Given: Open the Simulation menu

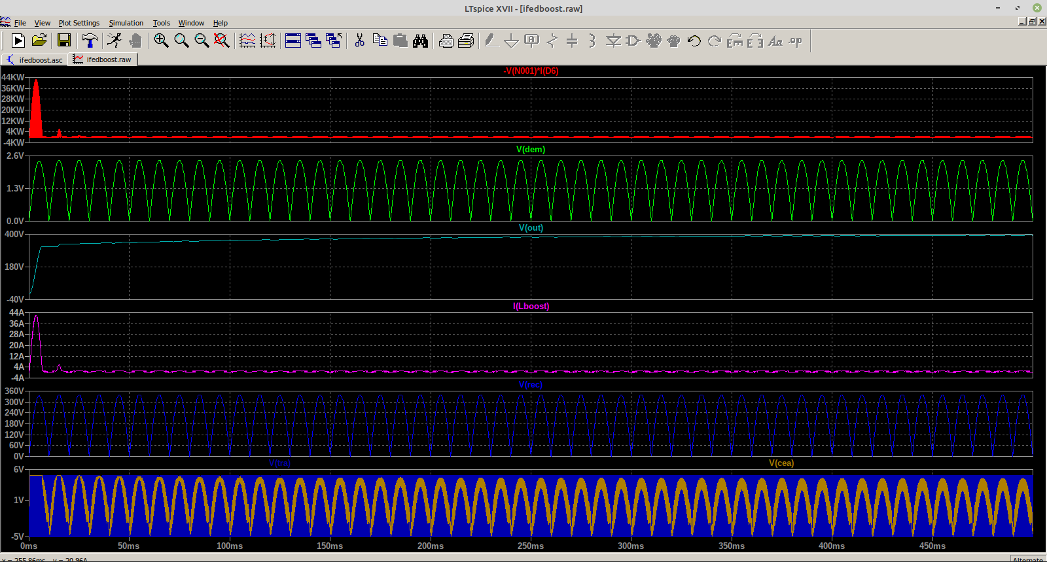Looking at the screenshot, I should (126, 23).
